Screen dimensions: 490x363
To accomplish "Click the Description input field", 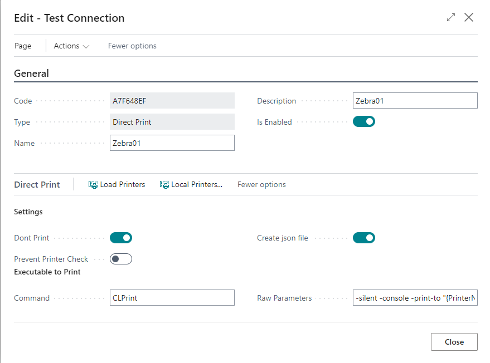I will tap(415, 101).
